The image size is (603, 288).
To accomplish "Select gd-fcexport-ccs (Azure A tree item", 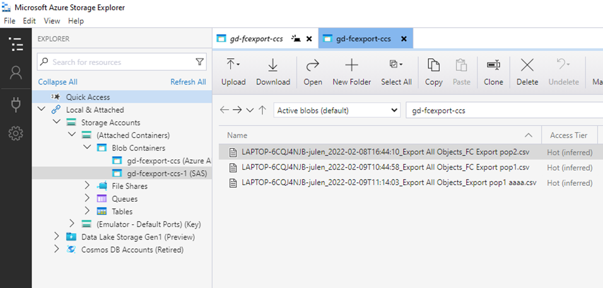I will tap(122, 161).
